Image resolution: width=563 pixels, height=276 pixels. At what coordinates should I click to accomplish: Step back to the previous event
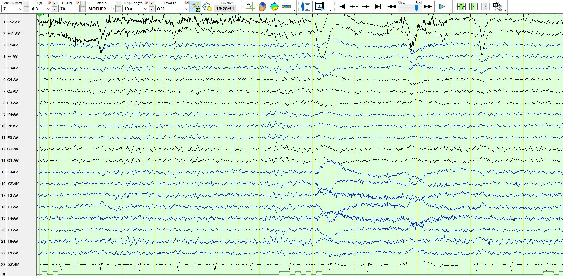(x=354, y=7)
